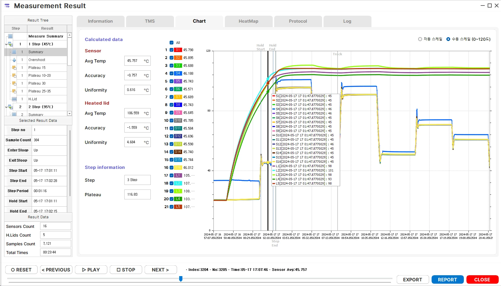Screen dimensions: 501x286
Task: Click the Plateau 15 row icon
Action: tap(14, 68)
